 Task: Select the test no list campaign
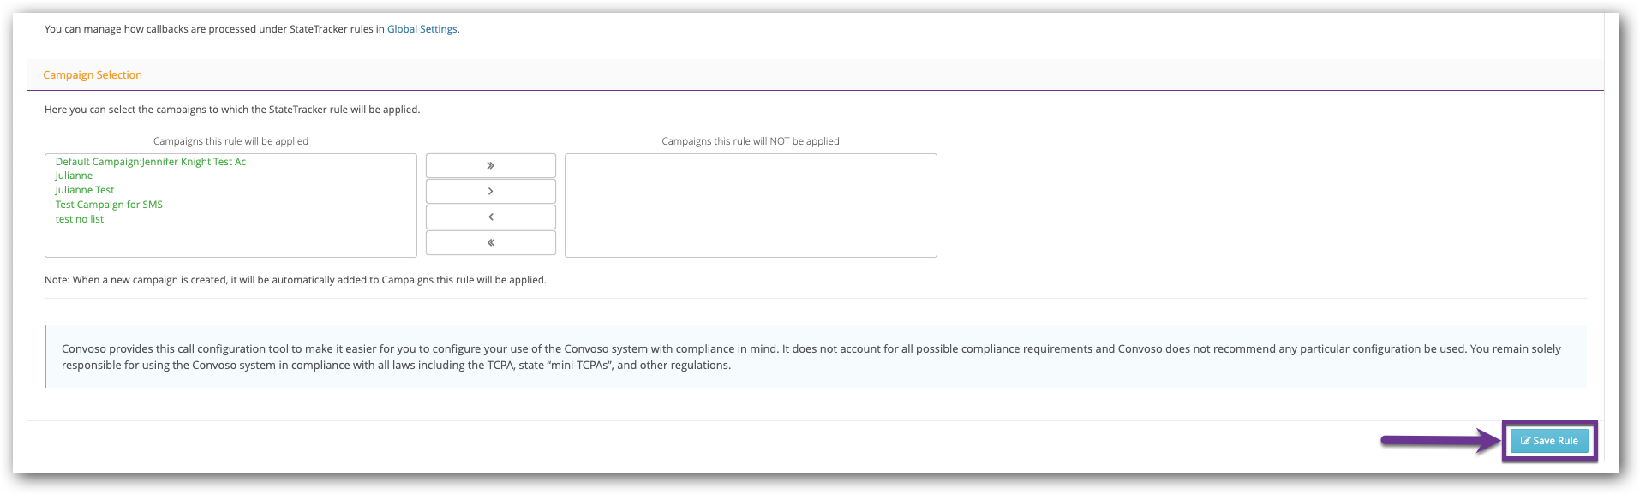80,219
